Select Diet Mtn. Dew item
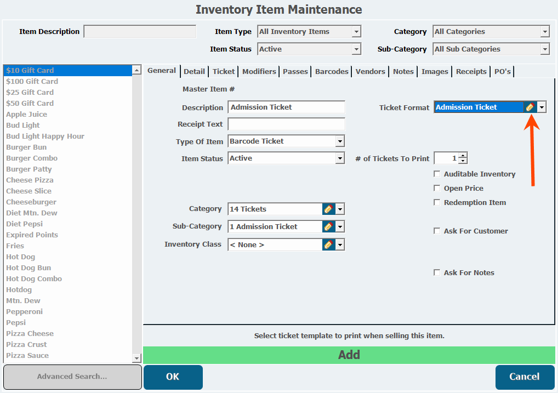The height and width of the screenshot is (393, 558). point(67,213)
